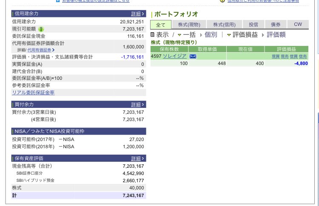This screenshot has height=206, width=319.
Task: Click the 取得単価 column header
Action: pyautogui.click(x=207, y=49)
